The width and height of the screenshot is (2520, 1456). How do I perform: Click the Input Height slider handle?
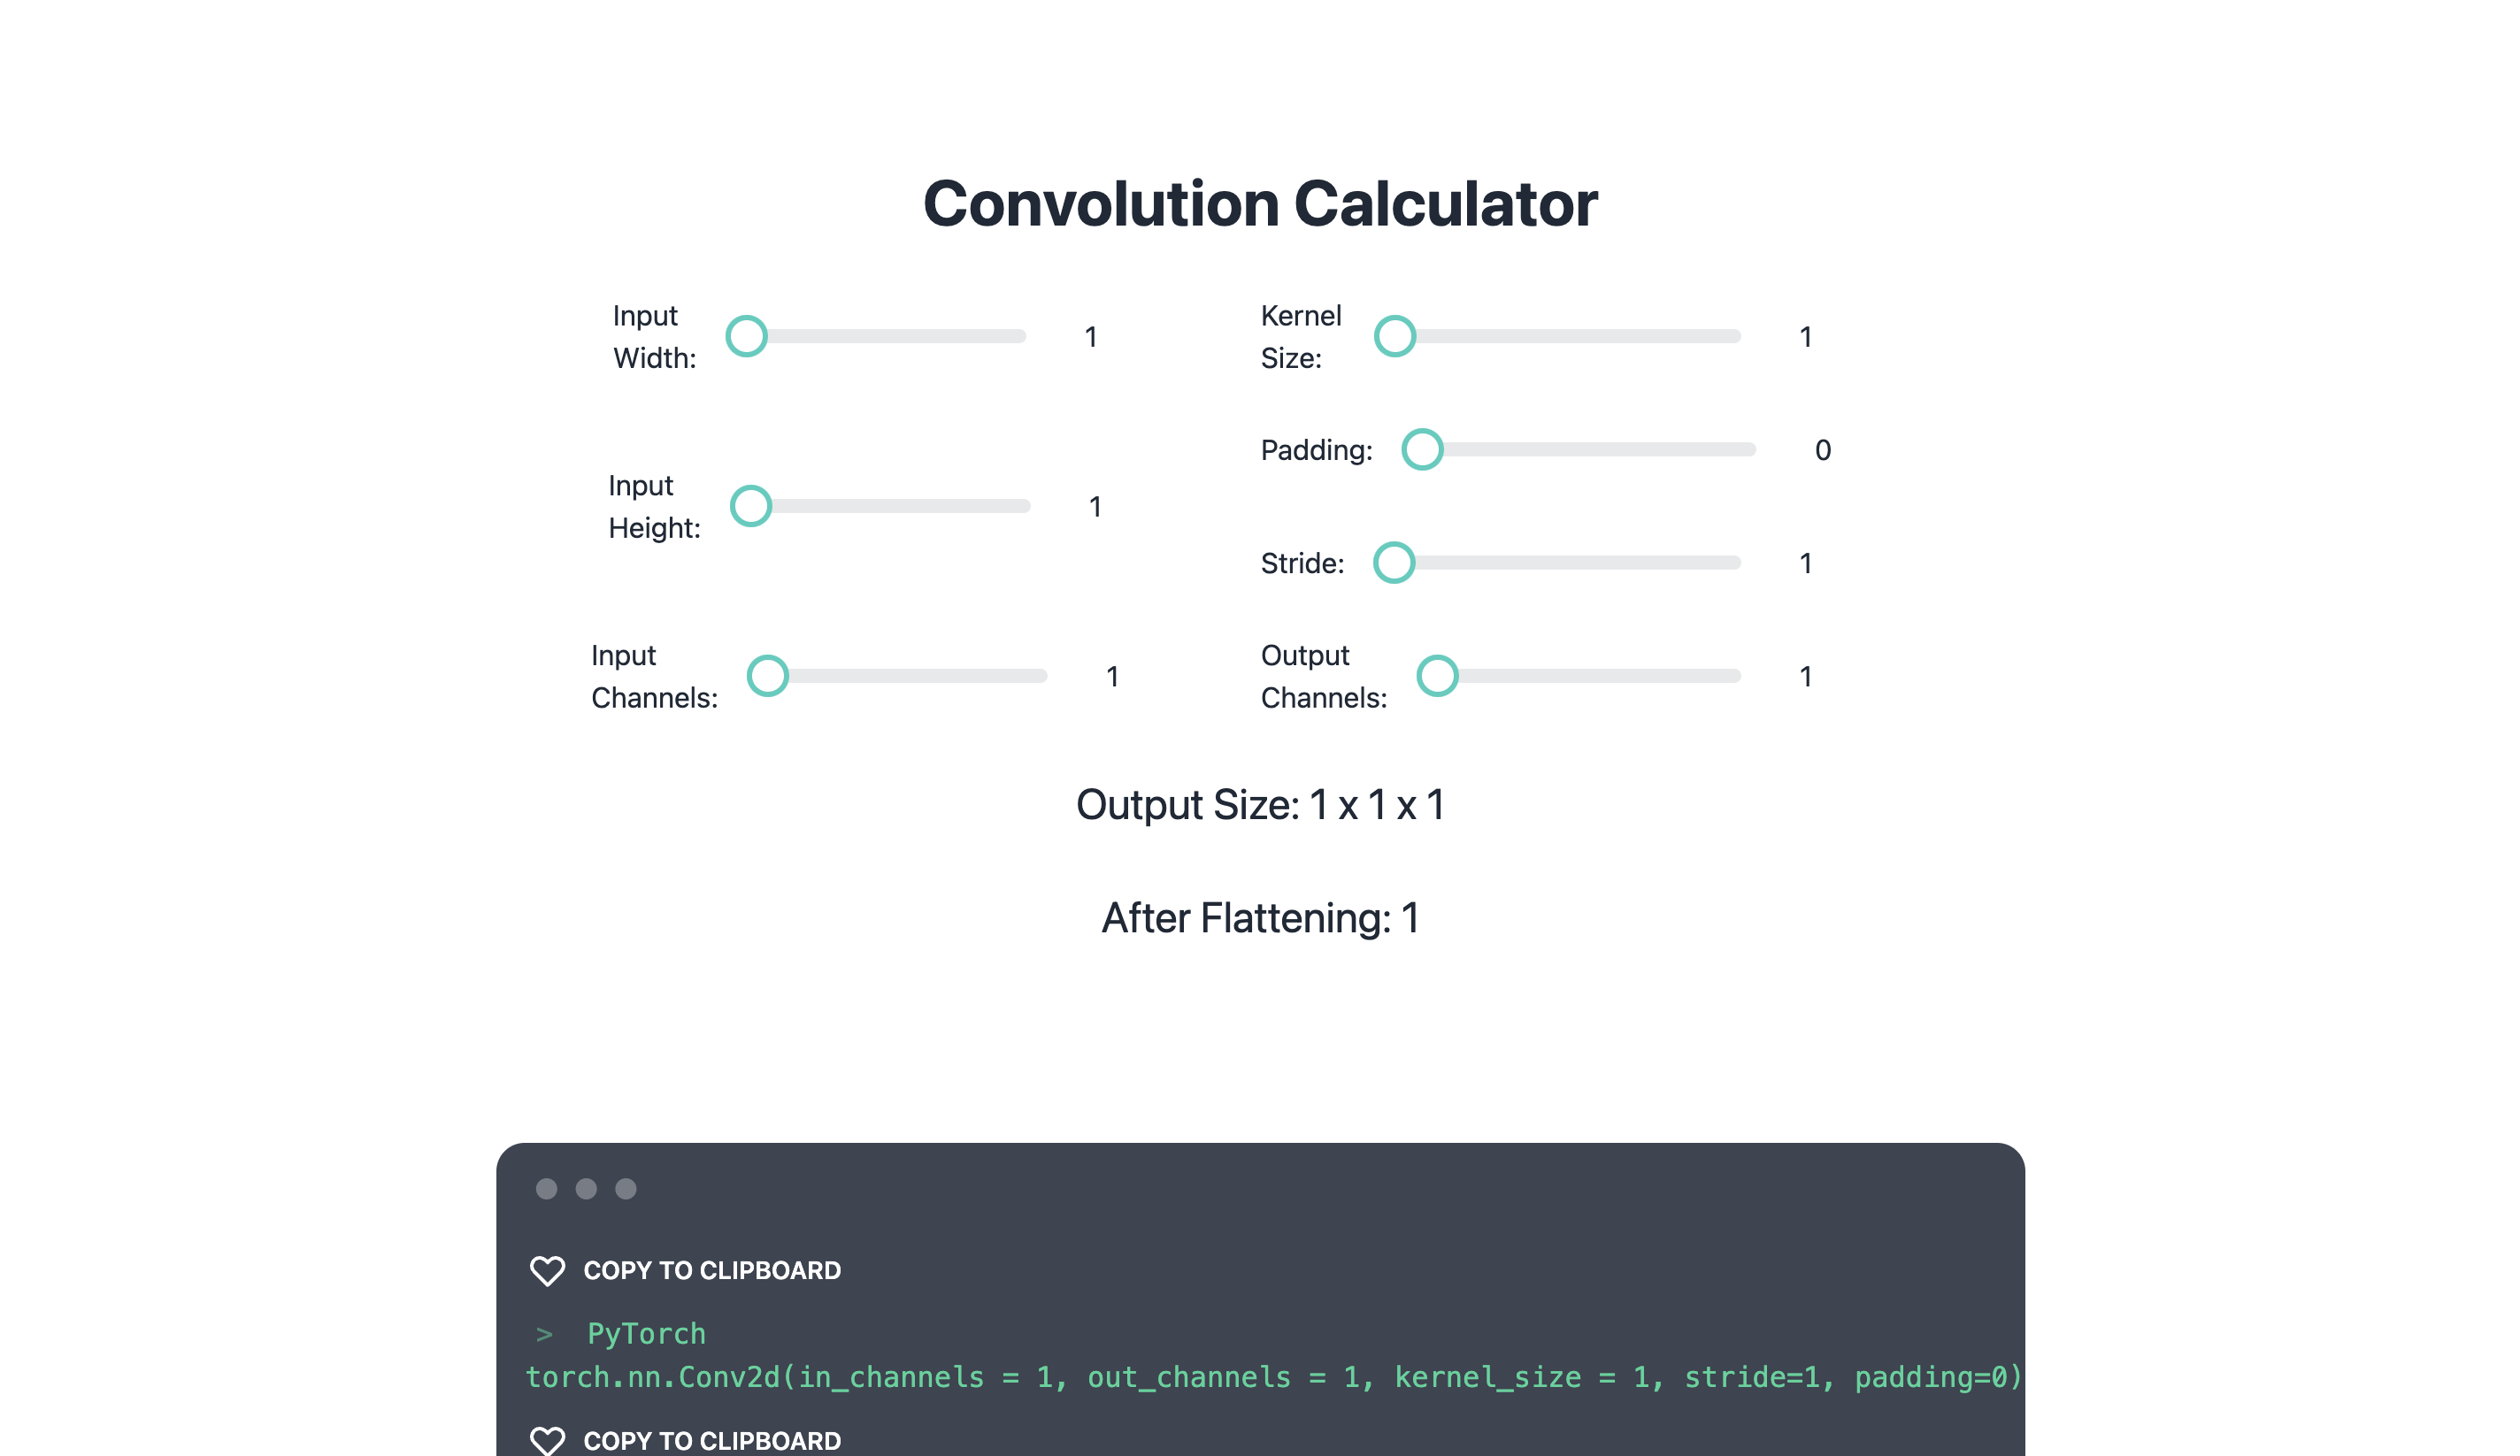pos(751,506)
